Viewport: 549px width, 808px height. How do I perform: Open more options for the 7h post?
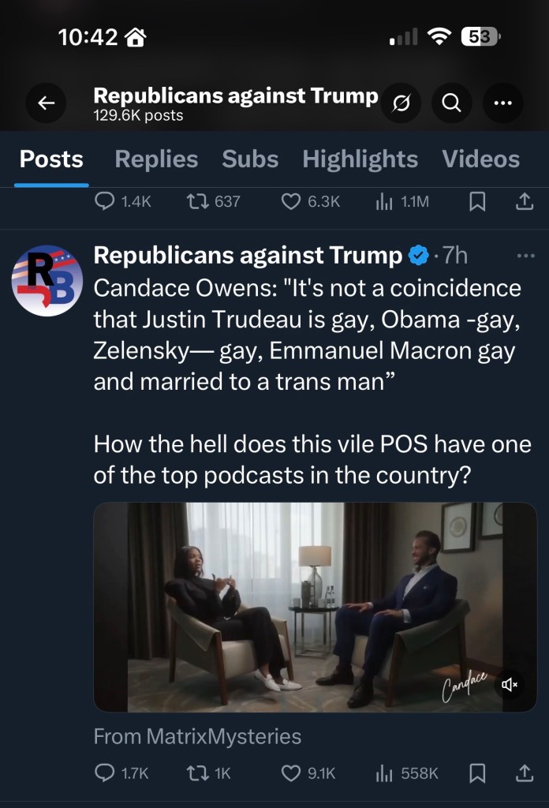click(525, 256)
